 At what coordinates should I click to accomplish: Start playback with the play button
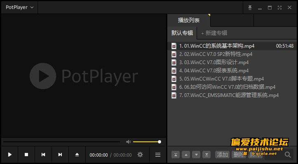point(10,155)
